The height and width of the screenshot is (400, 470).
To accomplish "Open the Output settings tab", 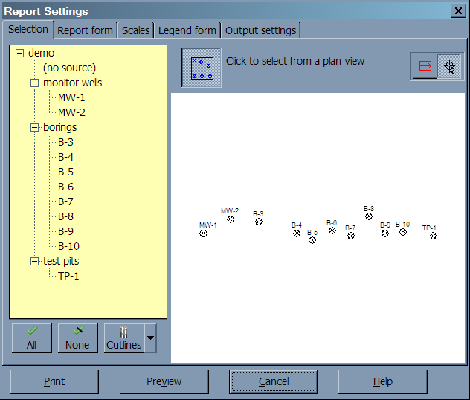I will point(260,30).
